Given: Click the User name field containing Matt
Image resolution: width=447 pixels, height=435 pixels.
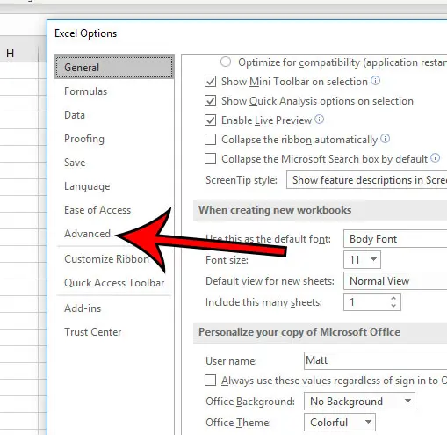Looking at the screenshot, I should click(x=376, y=360).
